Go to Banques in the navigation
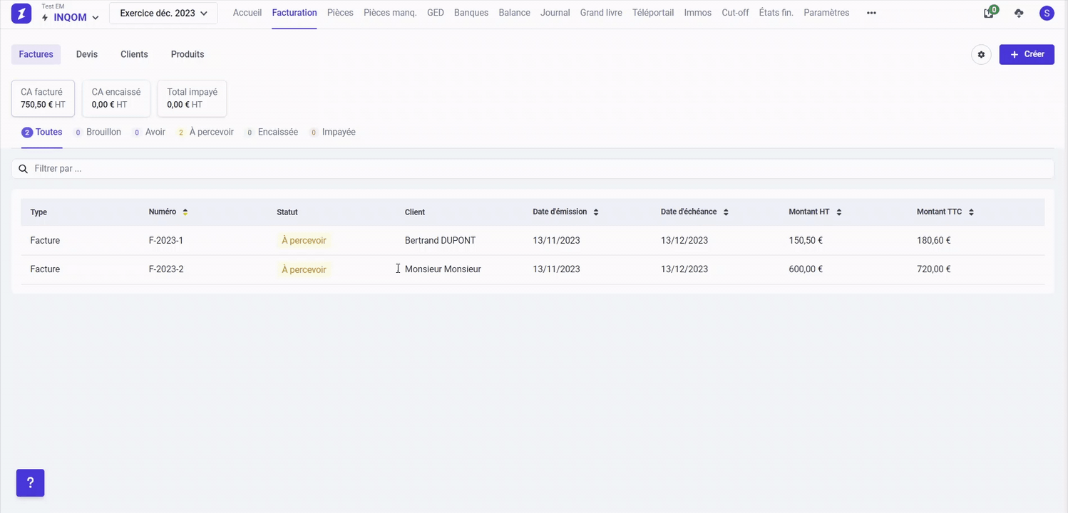Screen dimensions: 1068x513 (x=471, y=13)
